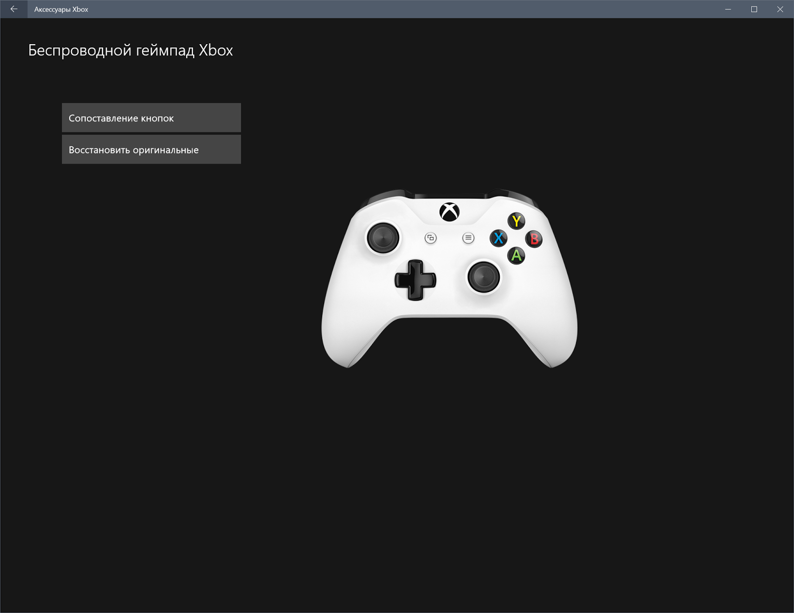The image size is (794, 613).
Task: Go back using the arrow in title bar
Action: [14, 9]
